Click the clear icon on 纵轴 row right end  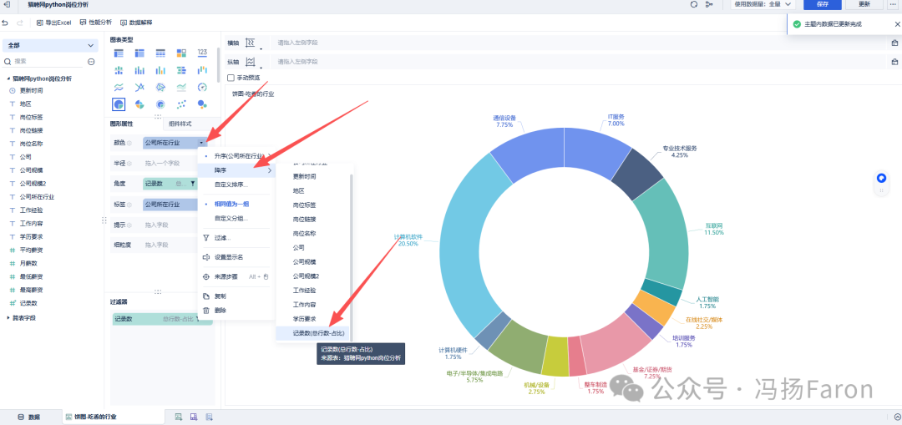click(894, 62)
